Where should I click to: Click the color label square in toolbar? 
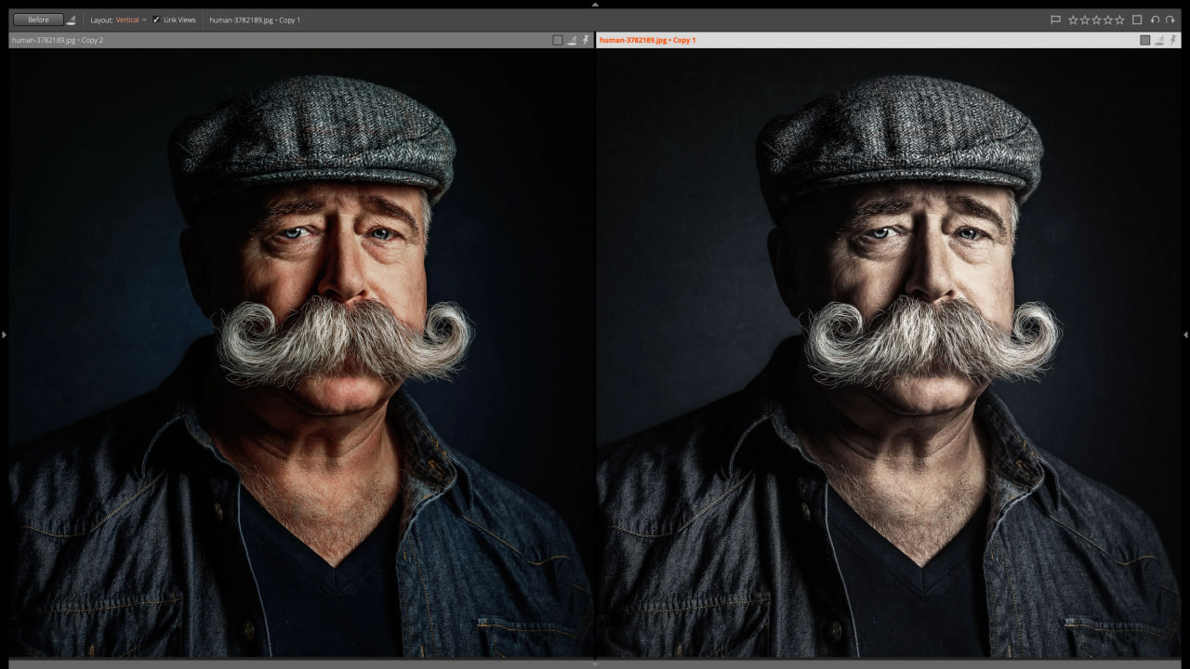[x=1137, y=20]
